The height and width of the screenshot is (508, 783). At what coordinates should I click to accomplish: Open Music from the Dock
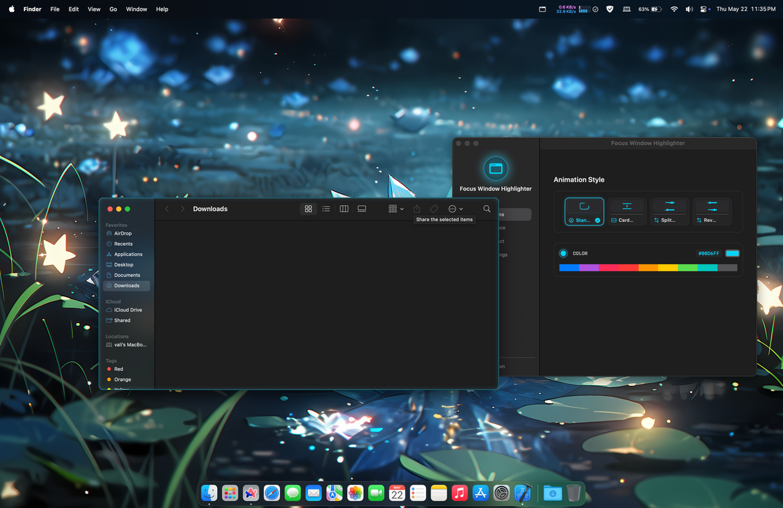[459, 493]
